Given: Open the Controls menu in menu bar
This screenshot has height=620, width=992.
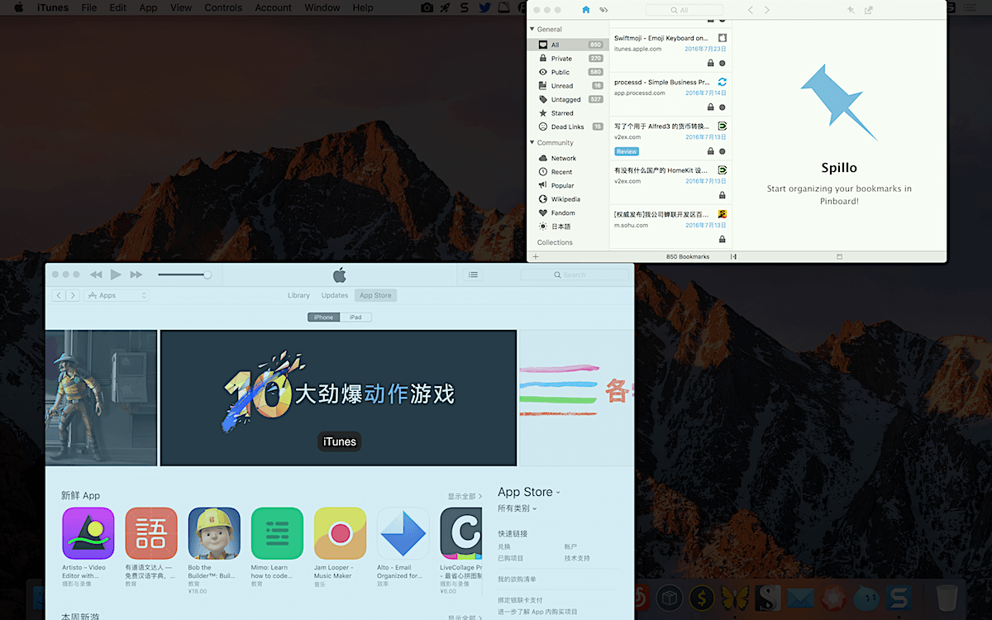Looking at the screenshot, I should [223, 7].
